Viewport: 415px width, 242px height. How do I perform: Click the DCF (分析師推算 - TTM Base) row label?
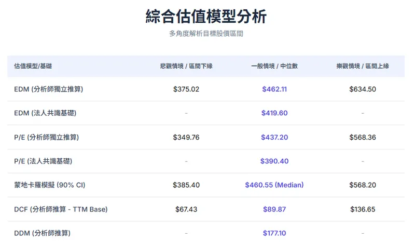pyautogui.click(x=61, y=209)
